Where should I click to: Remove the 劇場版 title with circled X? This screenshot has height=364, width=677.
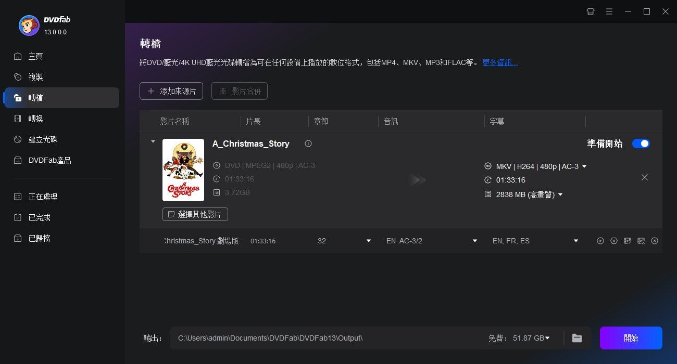[x=655, y=241]
